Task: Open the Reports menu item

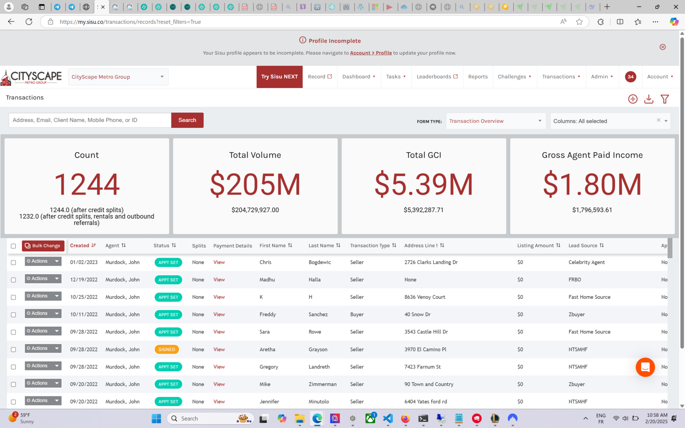Action: 478,77
